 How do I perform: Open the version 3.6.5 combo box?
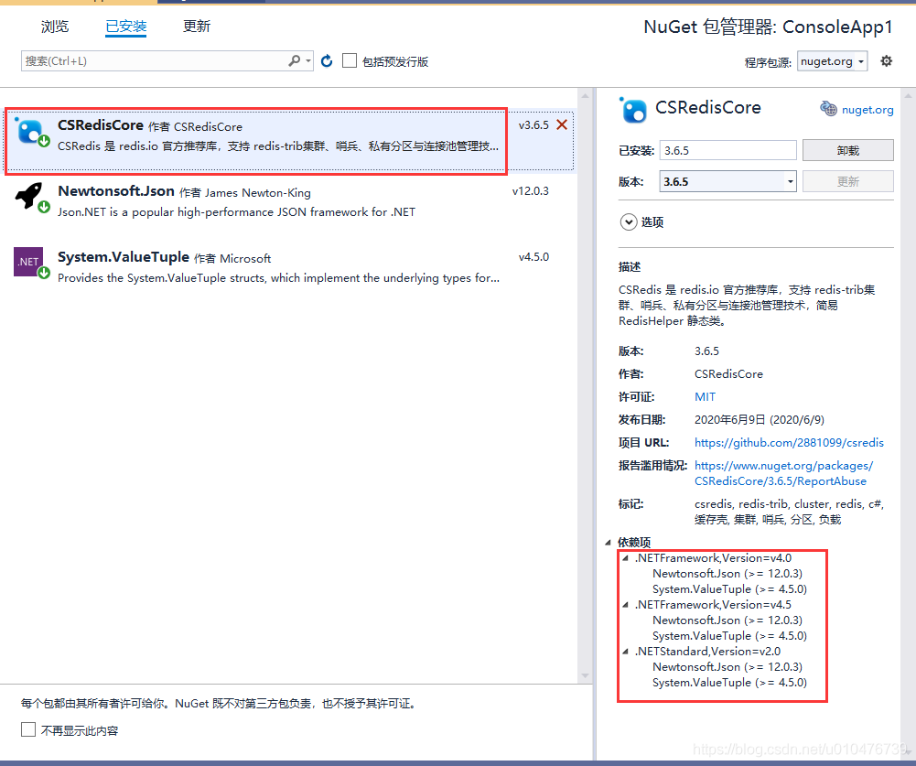(x=727, y=181)
